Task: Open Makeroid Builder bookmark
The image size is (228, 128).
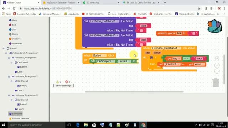Action: tap(185, 14)
